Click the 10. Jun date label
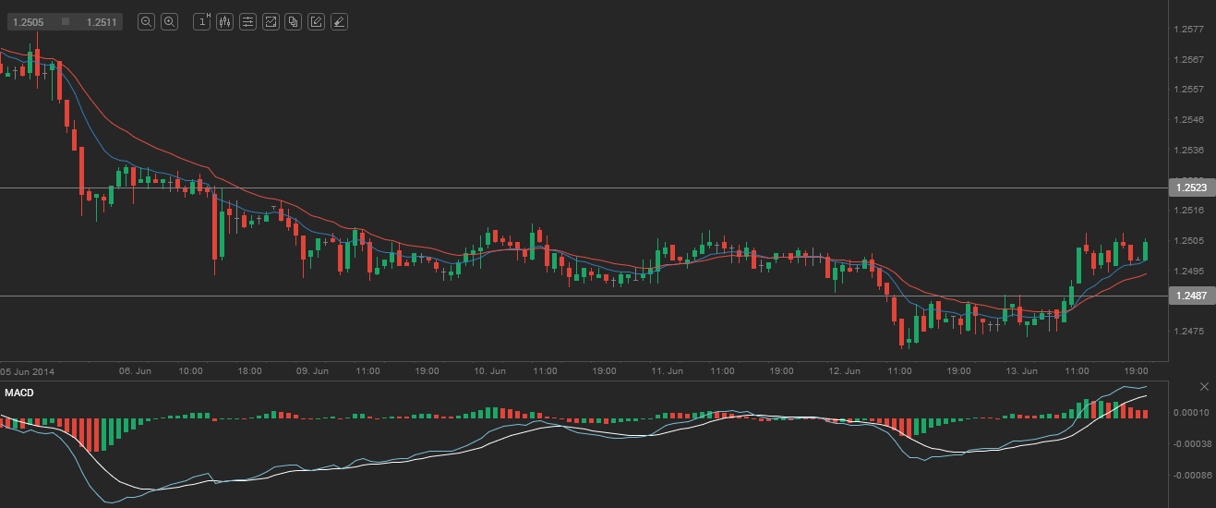The width and height of the screenshot is (1216, 508). [487, 370]
